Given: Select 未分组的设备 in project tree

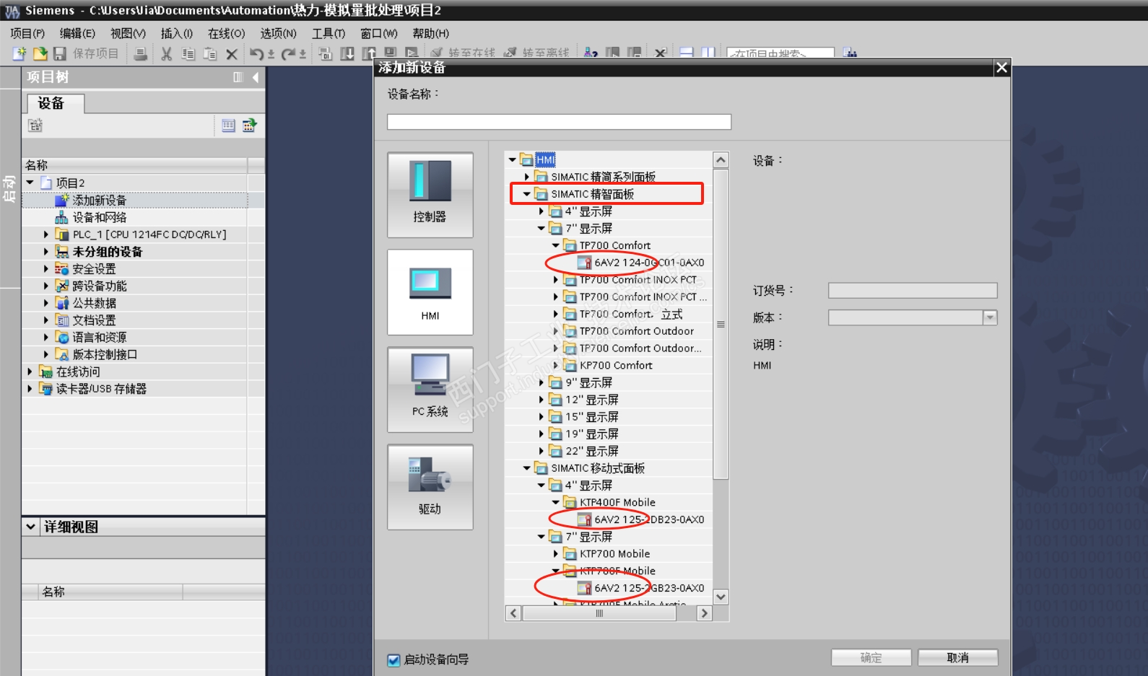Looking at the screenshot, I should pyautogui.click(x=107, y=252).
